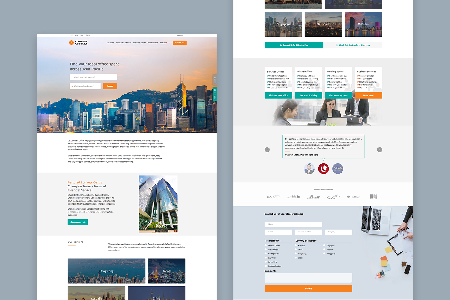Click See plans & pricing button
This screenshot has width=450, height=300.
pos(308,95)
